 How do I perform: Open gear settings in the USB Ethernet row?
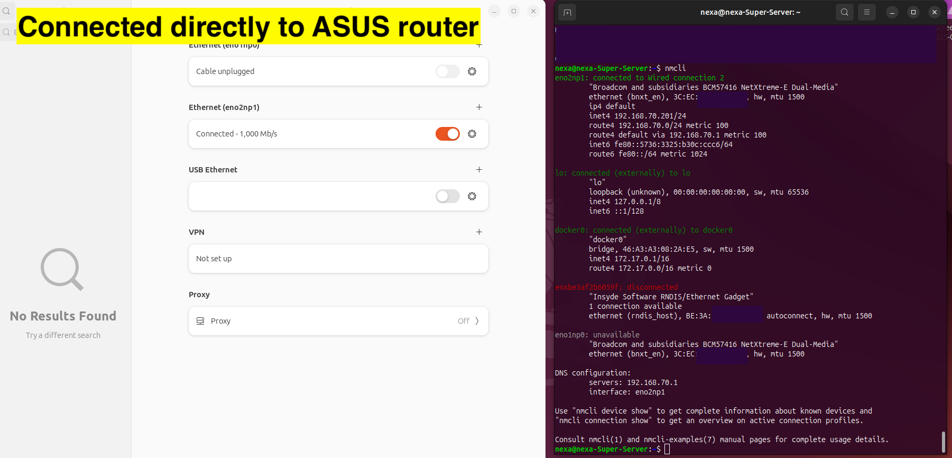click(x=472, y=196)
